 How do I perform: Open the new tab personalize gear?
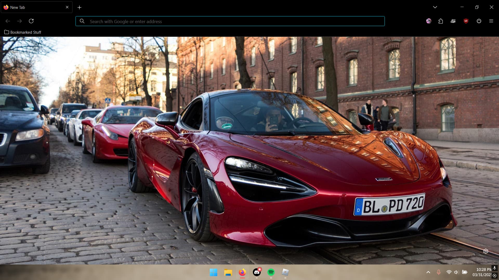click(x=485, y=251)
